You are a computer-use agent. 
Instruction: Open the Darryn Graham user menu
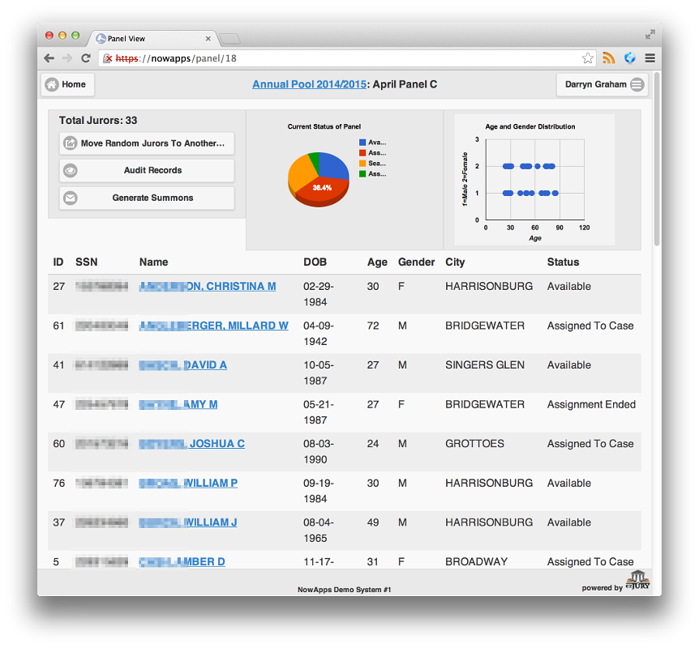(602, 84)
